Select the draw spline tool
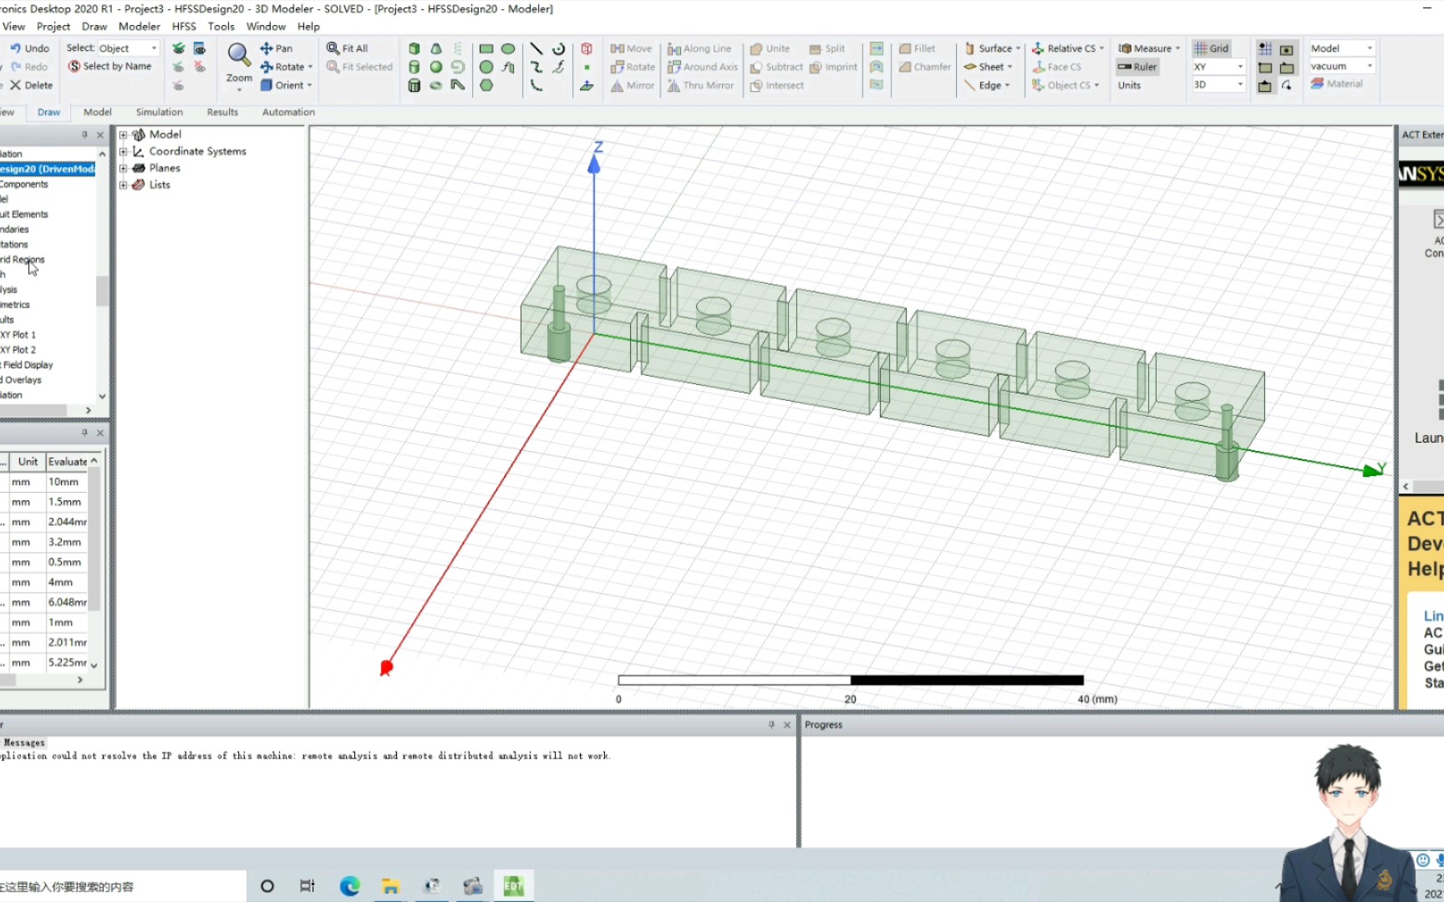Image resolution: width=1444 pixels, height=902 pixels. (x=536, y=67)
